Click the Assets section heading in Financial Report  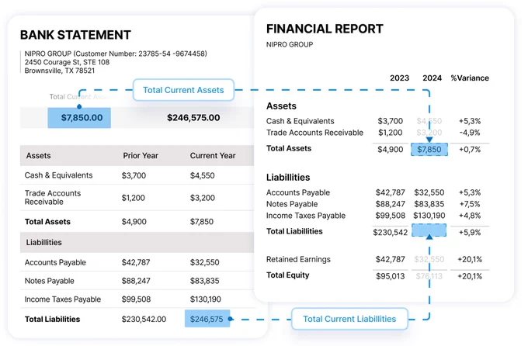281,106
